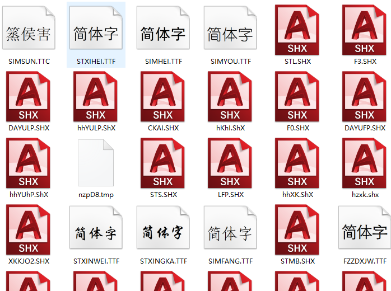Click the STXIHEI.TTF font file icon
This screenshot has height=291, width=391.
tap(96, 27)
